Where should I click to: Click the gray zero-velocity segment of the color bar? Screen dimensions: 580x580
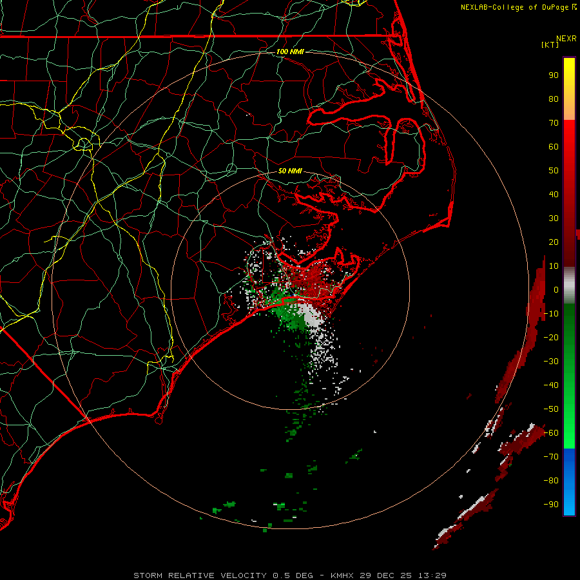coord(569,285)
